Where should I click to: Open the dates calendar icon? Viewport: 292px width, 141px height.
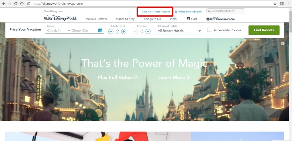(x=100, y=30)
